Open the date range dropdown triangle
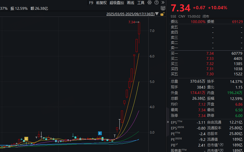The image size is (244, 152). 158,14
